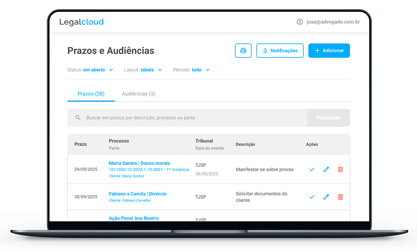This screenshot has height=251, width=417.
Task: Change the Layout tabela dropdown
Action: pos(143,70)
